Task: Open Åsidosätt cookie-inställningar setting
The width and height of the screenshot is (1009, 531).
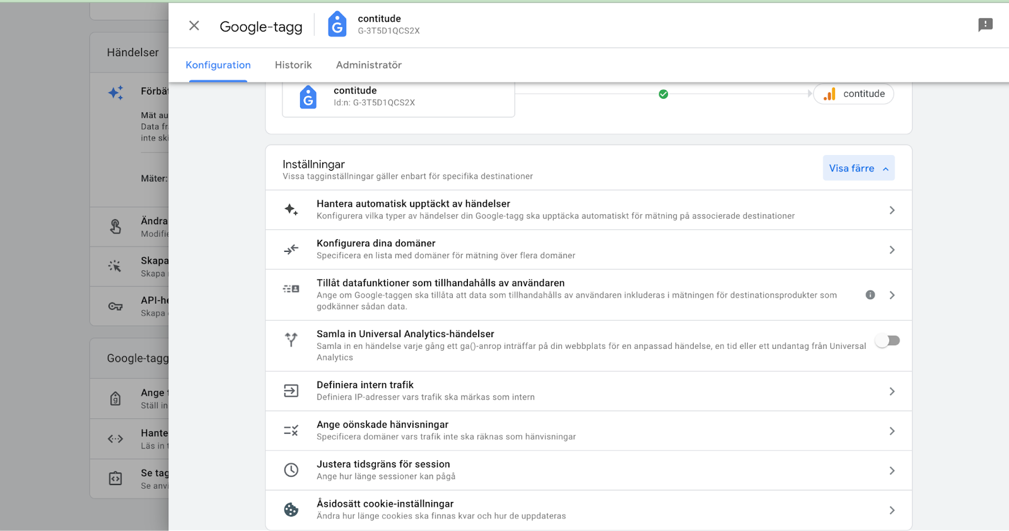Action: tap(589, 510)
